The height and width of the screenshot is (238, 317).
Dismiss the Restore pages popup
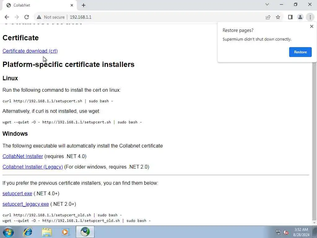[x=311, y=26]
